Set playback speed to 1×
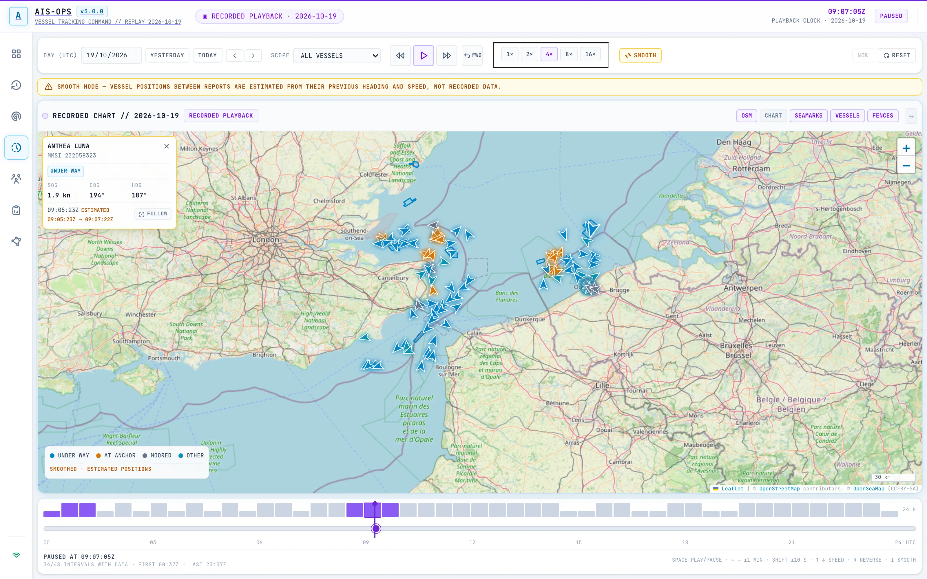This screenshot has height=579, width=927. (x=510, y=54)
